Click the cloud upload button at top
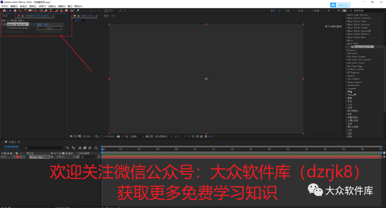The image size is (386, 208). [340, 5]
